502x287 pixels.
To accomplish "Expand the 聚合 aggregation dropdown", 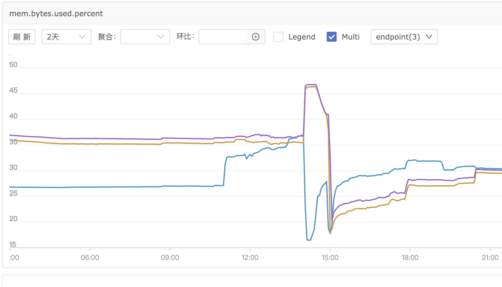I will click(145, 37).
